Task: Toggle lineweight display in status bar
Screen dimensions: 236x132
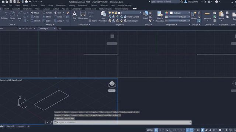Action: [198, 130]
